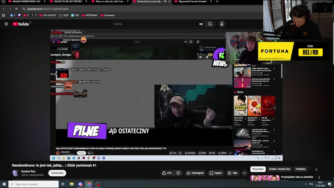Subscribe with the Subskrybuj button
Viewport: 334px width, 188px height.
coord(57,173)
